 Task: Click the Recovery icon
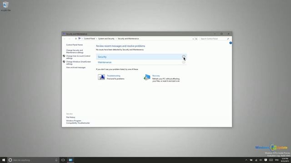[147, 77]
